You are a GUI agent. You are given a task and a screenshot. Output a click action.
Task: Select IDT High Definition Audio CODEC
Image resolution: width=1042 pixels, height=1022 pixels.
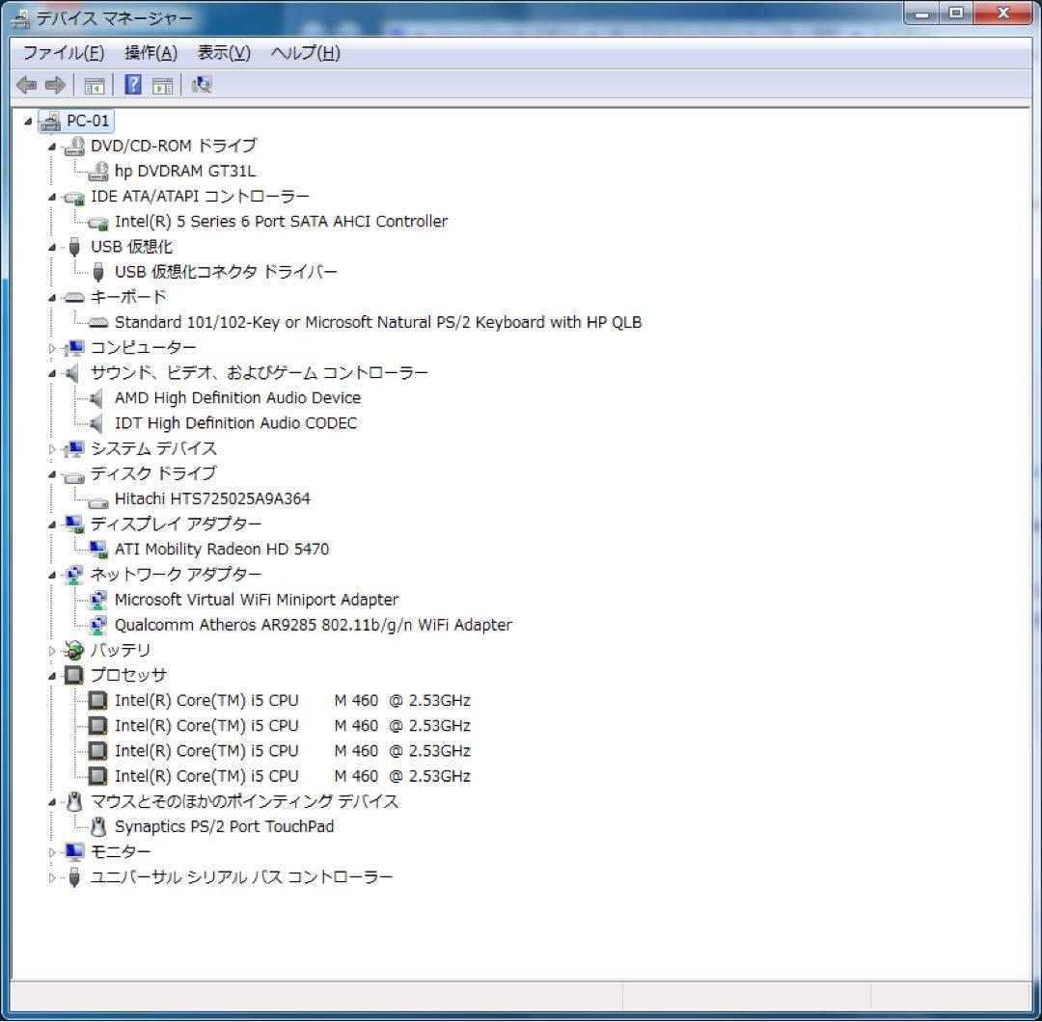pos(236,423)
